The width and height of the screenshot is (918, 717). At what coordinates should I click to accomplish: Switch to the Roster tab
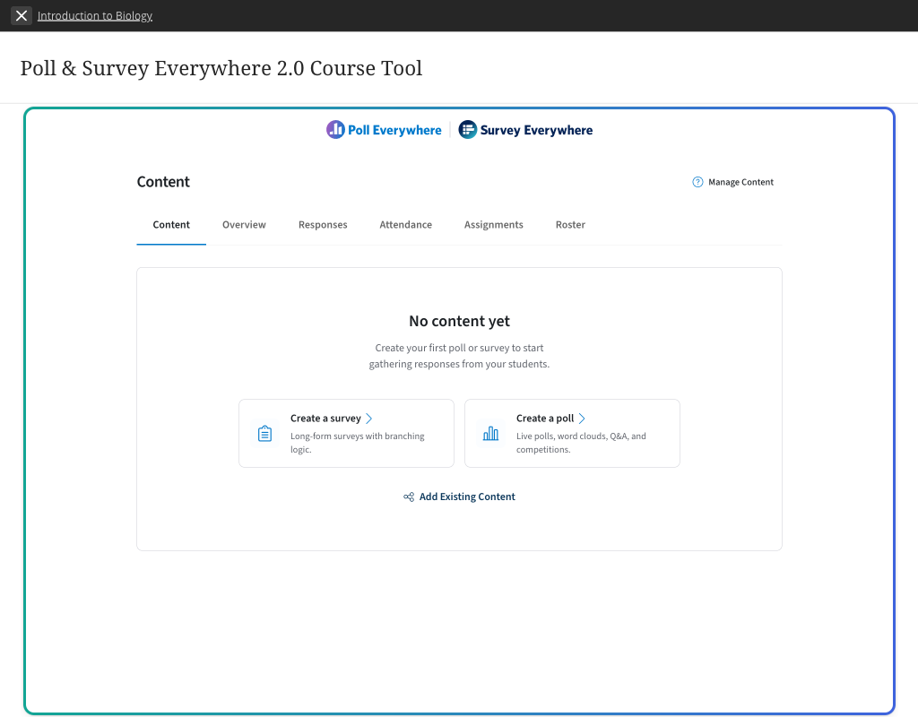click(570, 225)
